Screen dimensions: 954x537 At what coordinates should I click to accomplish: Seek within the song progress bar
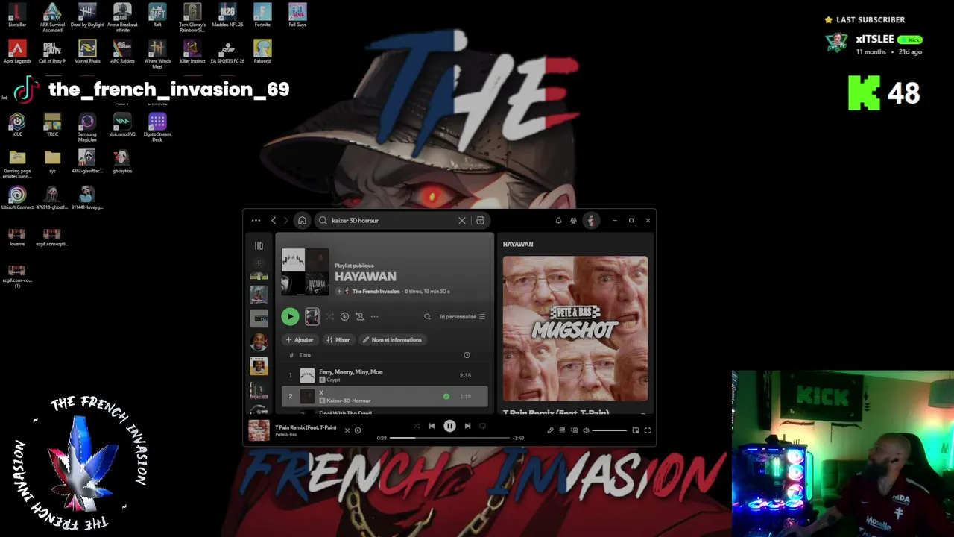click(449, 438)
